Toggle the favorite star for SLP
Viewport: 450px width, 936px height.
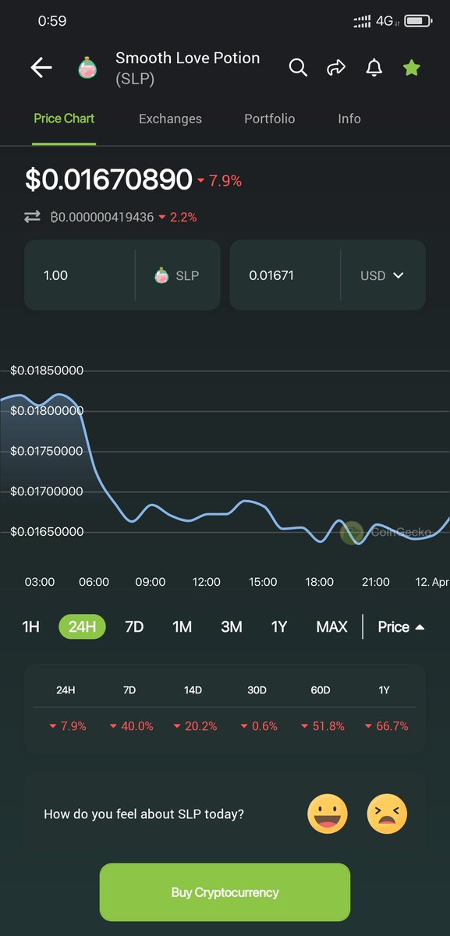[412, 68]
